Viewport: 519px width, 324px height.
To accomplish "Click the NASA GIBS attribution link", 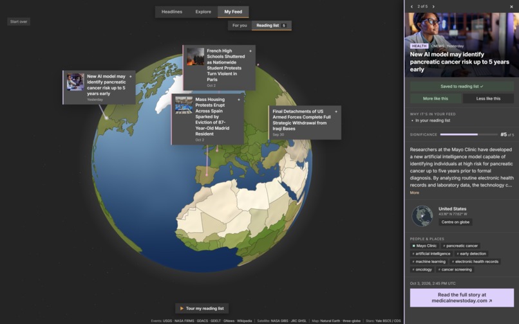I will (x=279, y=321).
